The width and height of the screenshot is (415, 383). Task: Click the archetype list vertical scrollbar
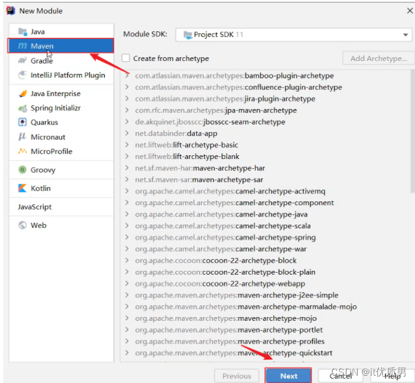(413, 132)
